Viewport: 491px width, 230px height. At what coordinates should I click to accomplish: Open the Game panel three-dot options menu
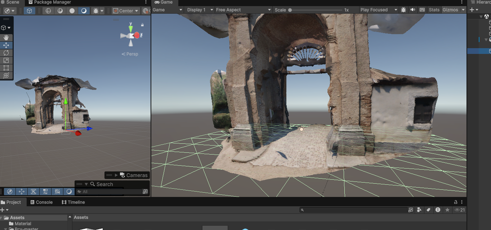[x=462, y=2]
